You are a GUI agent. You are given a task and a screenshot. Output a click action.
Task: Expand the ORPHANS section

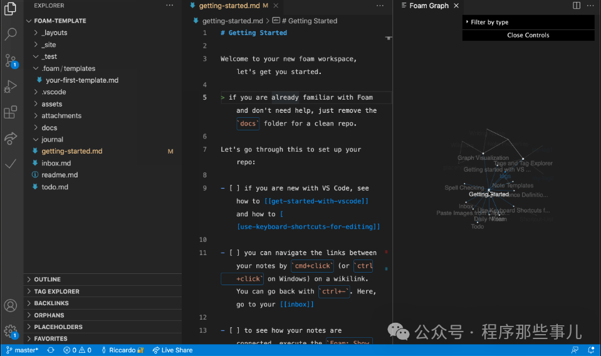(103, 315)
